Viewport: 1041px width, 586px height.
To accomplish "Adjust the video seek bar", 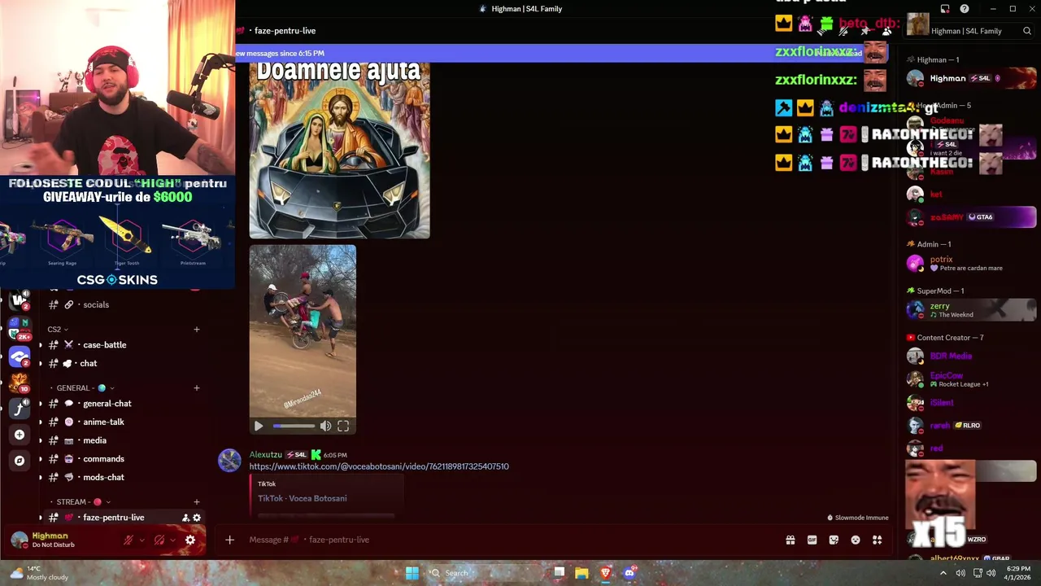I will point(294,426).
